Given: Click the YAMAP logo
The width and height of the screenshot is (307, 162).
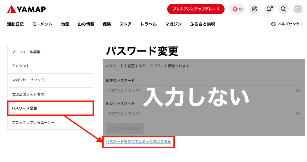Looking at the screenshot, I should (x=26, y=9).
